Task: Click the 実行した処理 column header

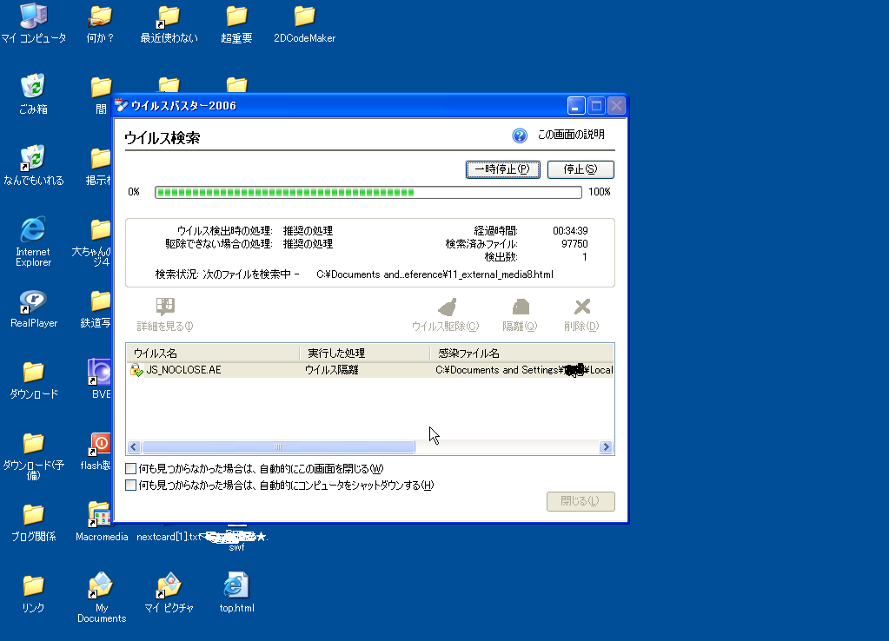Action: 365,354
